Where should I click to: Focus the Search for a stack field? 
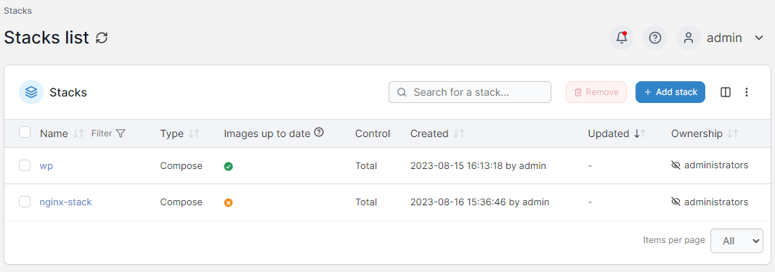pyautogui.click(x=469, y=92)
